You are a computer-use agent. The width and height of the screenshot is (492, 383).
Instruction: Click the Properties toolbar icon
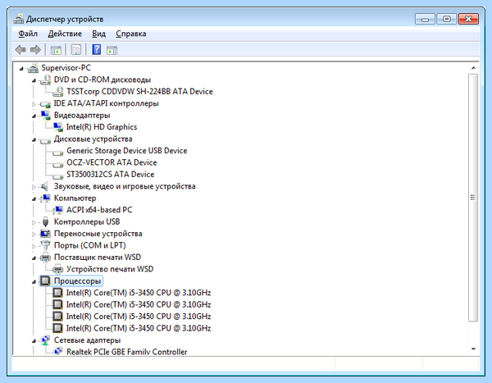76,49
